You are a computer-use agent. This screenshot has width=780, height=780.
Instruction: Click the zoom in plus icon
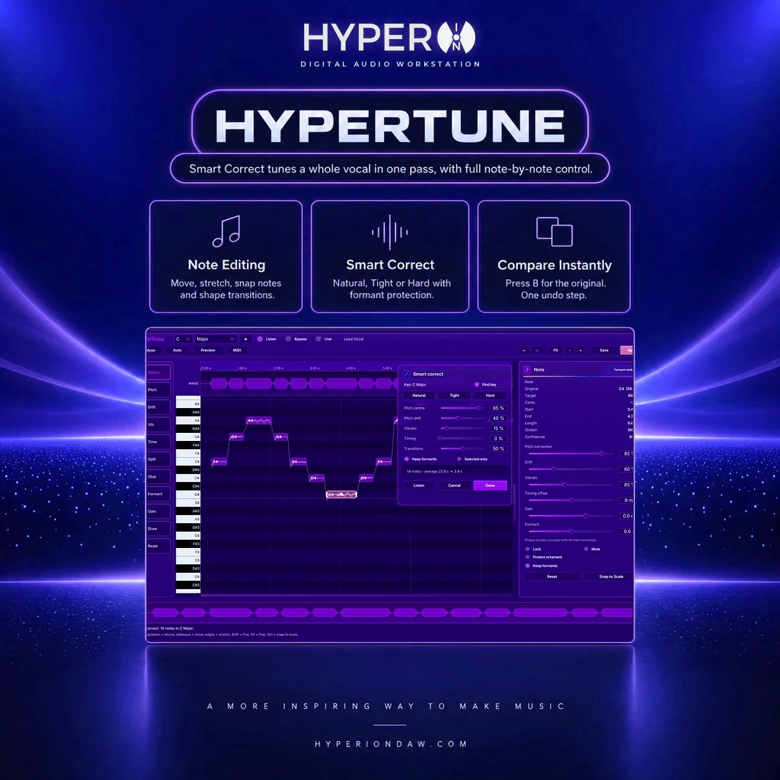581,350
